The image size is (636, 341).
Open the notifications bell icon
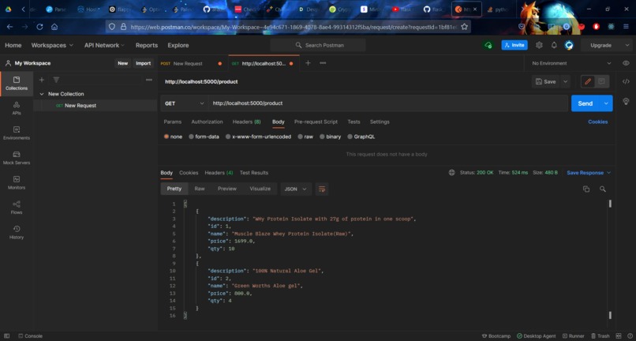(x=554, y=45)
